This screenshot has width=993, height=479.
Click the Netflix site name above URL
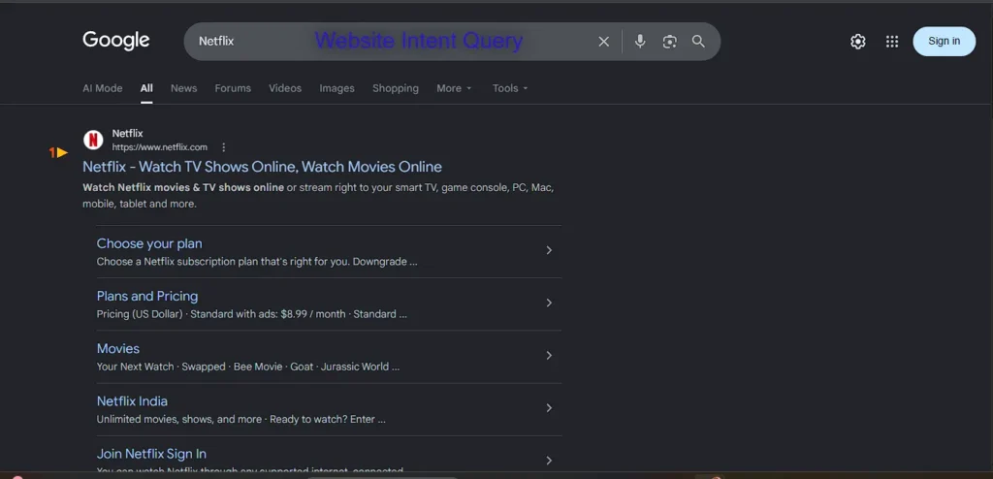pyautogui.click(x=127, y=133)
